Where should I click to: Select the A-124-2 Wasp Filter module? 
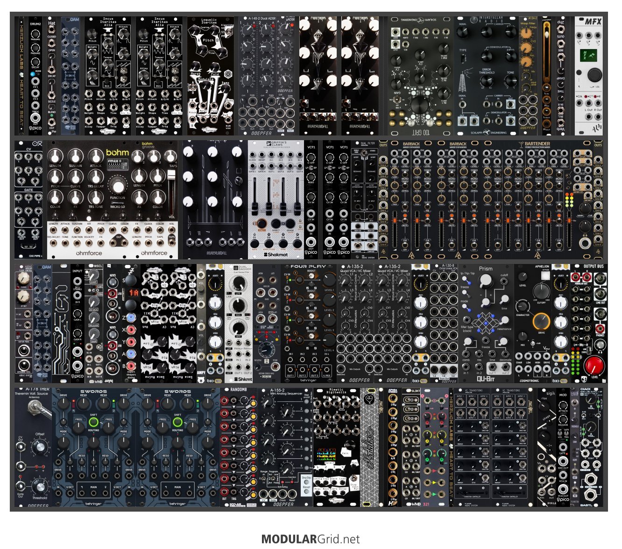tap(528, 76)
